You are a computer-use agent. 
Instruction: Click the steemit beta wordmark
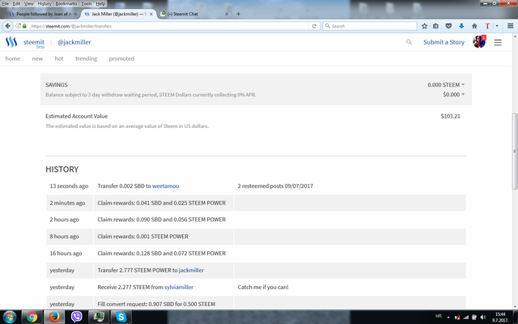coord(34,43)
